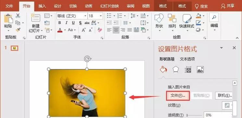
Task: Click the distribute text alignment icon
Action: pos(136,30)
